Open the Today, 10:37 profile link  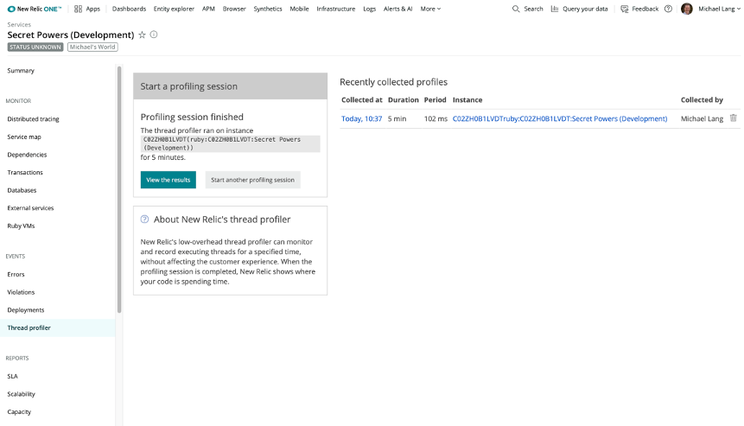pyautogui.click(x=361, y=118)
